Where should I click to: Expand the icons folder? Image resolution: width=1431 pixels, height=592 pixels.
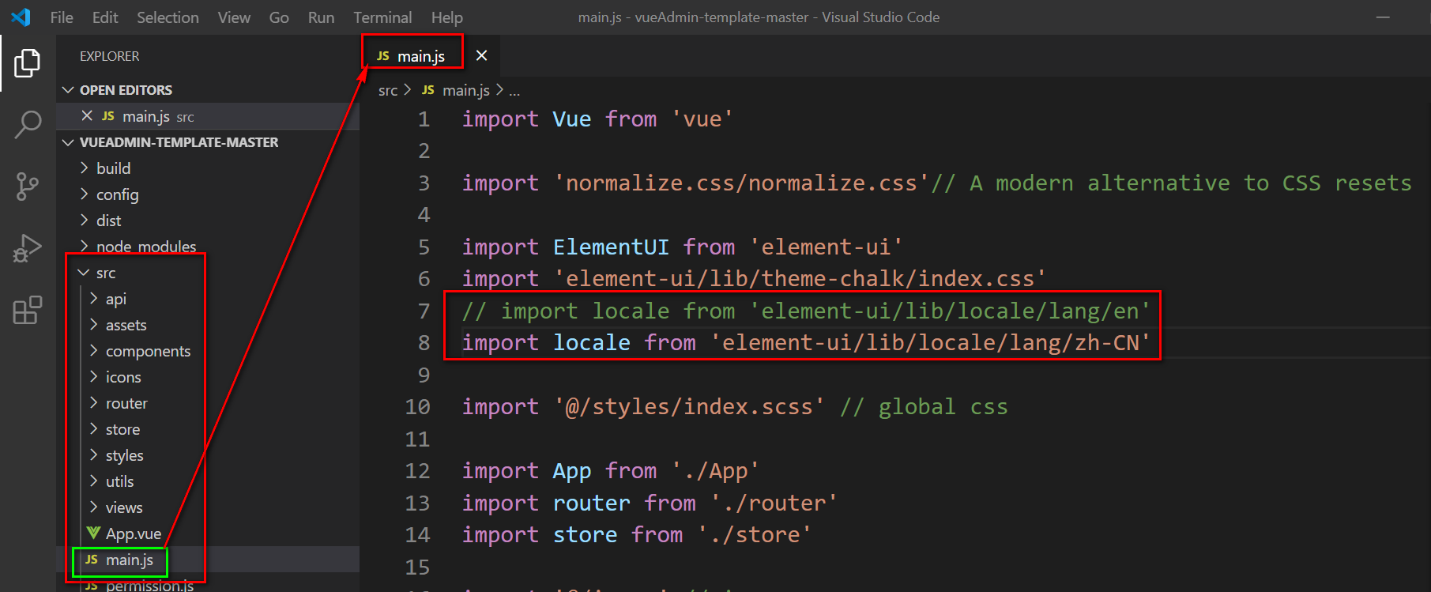[x=94, y=377]
